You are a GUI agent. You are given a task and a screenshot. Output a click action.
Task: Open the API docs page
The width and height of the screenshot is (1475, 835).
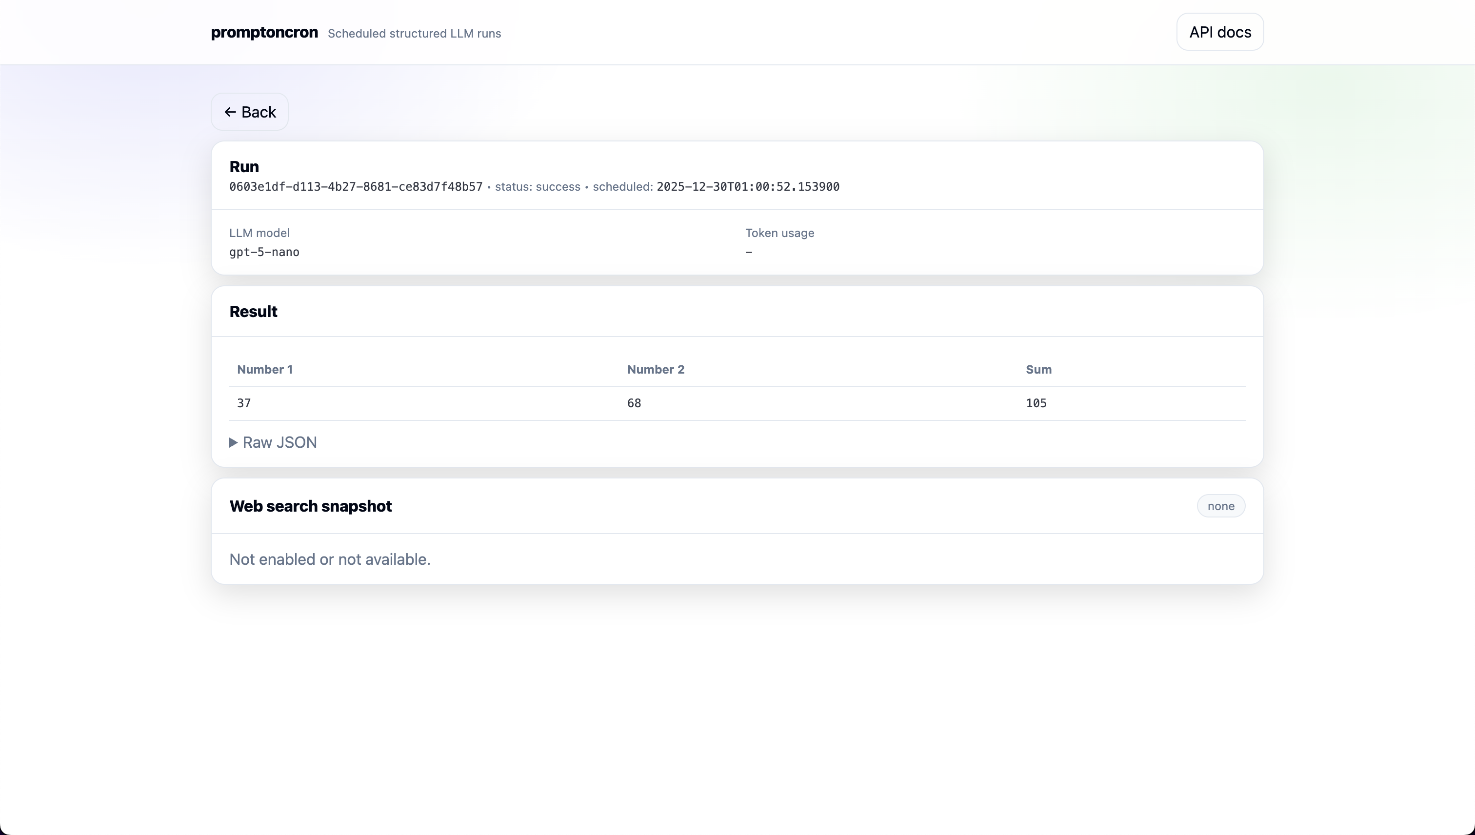[x=1219, y=32]
